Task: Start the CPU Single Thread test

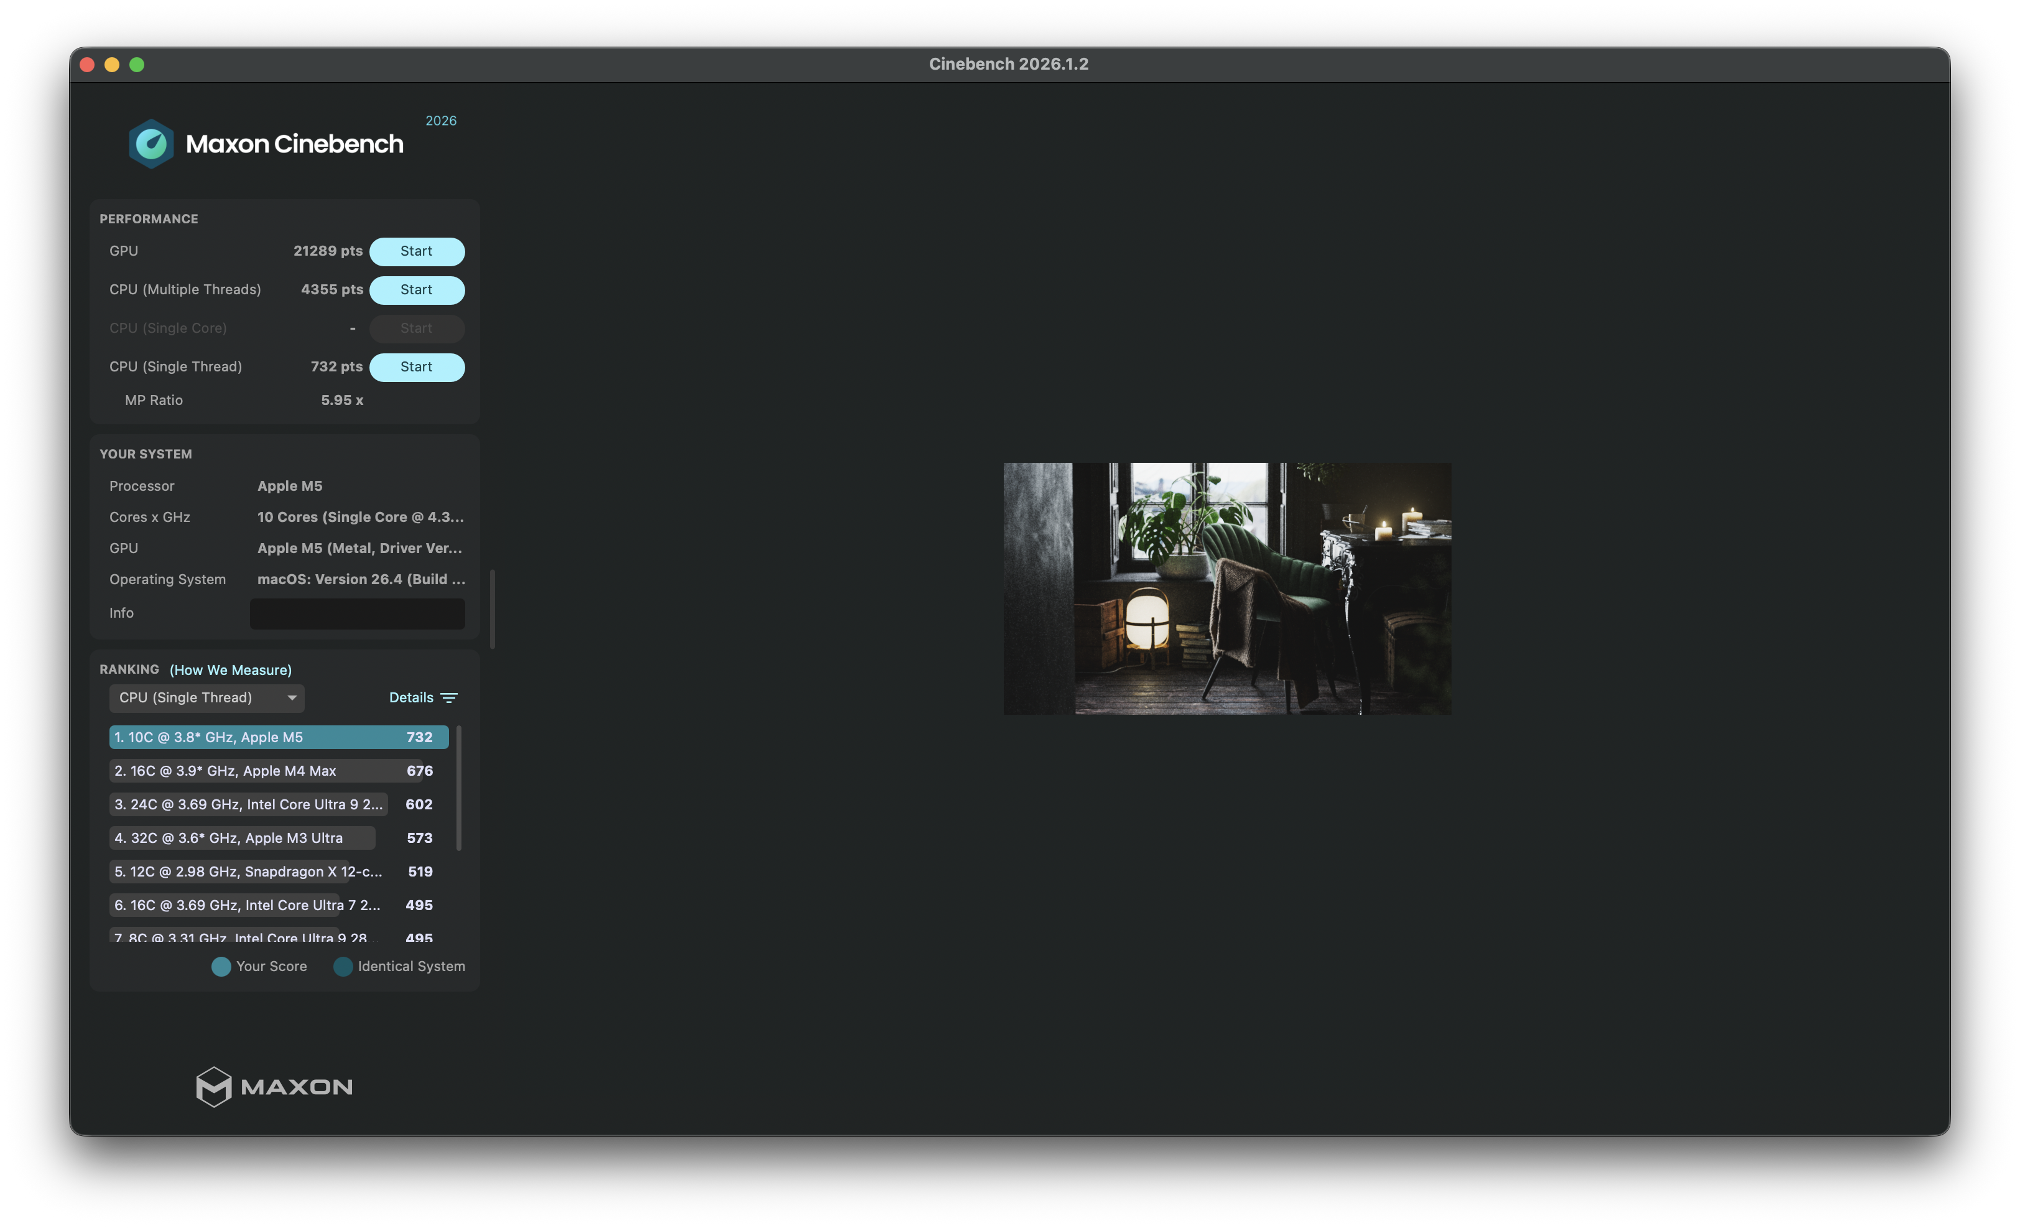Action: (x=417, y=367)
